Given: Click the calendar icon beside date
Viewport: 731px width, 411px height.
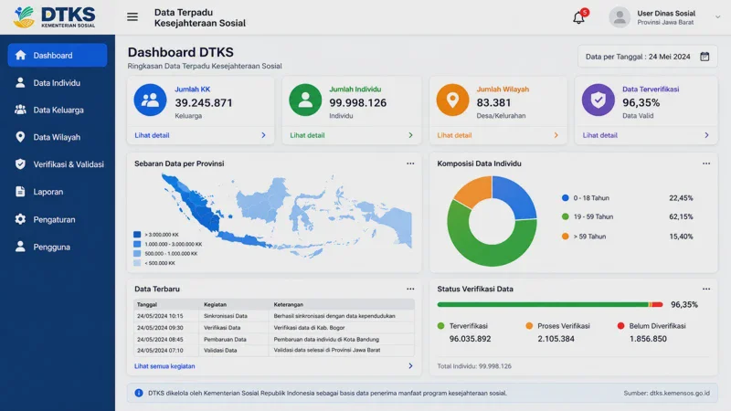Looking at the screenshot, I should pos(705,57).
